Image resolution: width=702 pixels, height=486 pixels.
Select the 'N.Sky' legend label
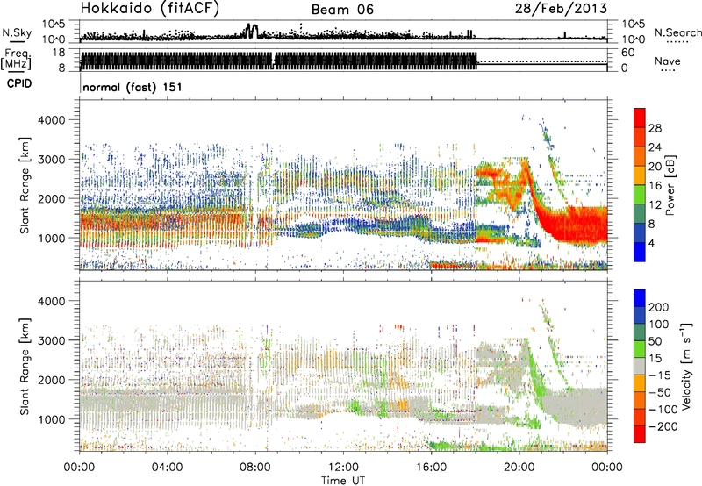(17, 32)
